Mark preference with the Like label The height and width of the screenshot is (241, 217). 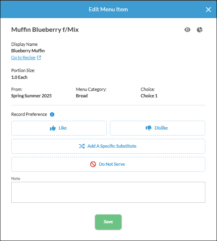(62, 128)
